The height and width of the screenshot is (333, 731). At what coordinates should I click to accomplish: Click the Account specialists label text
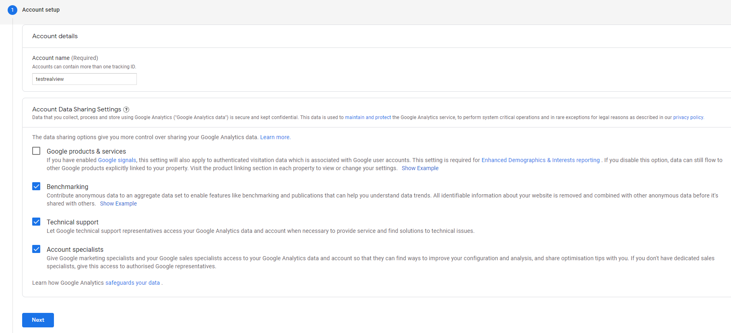coord(75,249)
